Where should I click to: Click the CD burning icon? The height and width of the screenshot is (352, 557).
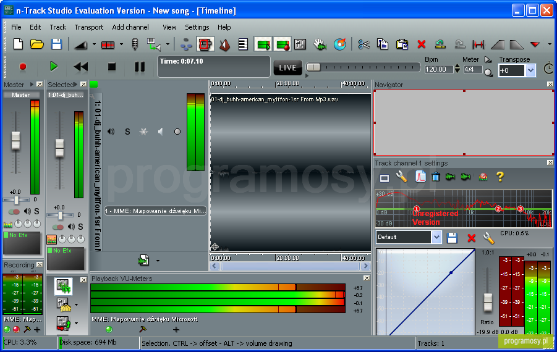click(340, 44)
